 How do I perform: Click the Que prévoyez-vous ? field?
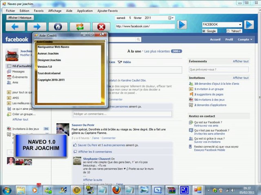219,70
